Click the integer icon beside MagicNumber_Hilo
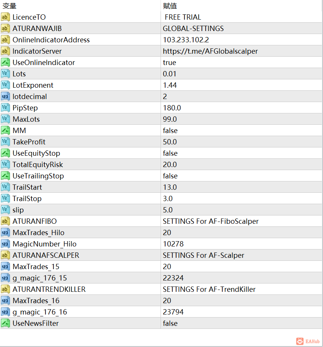Viewport: 323px width, 347px height. pos(5,244)
